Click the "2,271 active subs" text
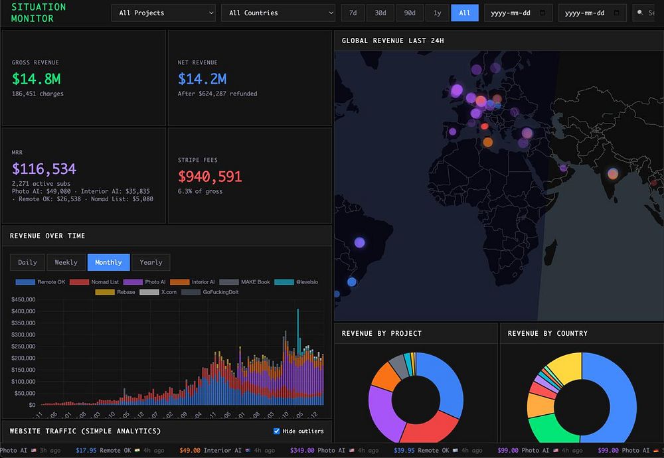The image size is (664, 458). (41, 184)
